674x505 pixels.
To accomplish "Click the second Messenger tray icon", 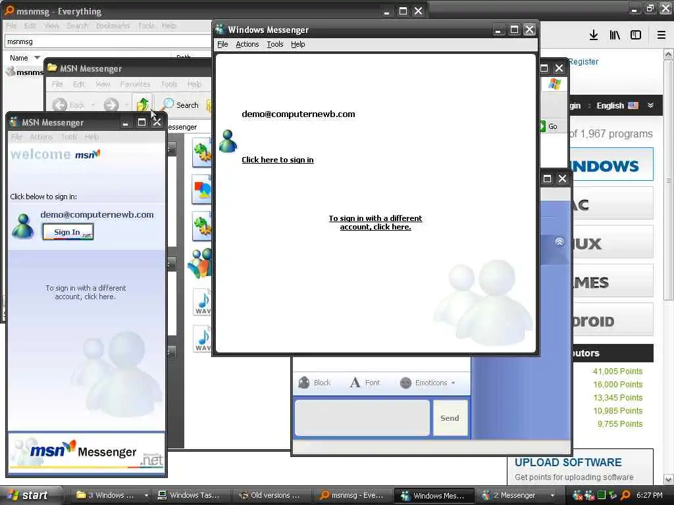I will click(x=589, y=495).
